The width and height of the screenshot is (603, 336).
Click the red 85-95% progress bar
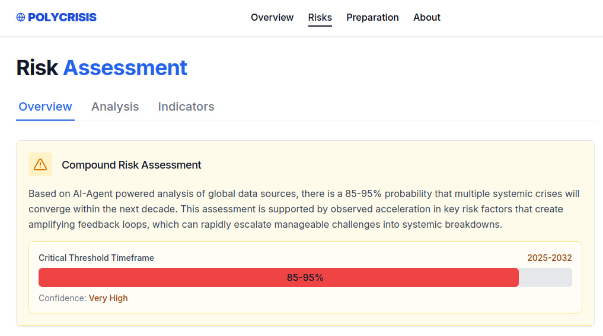(x=279, y=277)
